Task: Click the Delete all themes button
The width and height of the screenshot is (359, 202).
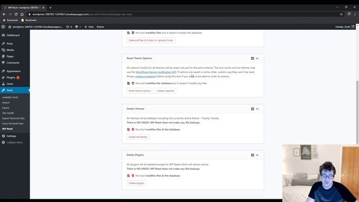Action: [138, 137]
